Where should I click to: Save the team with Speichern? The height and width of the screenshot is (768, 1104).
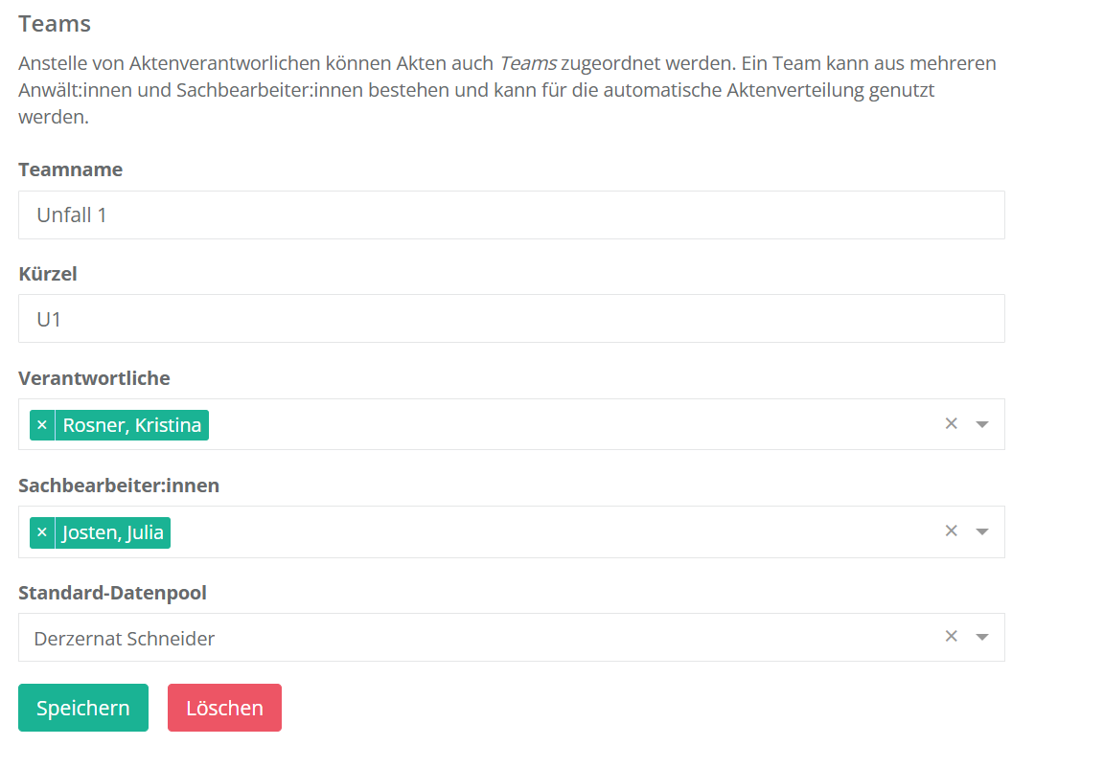(83, 708)
